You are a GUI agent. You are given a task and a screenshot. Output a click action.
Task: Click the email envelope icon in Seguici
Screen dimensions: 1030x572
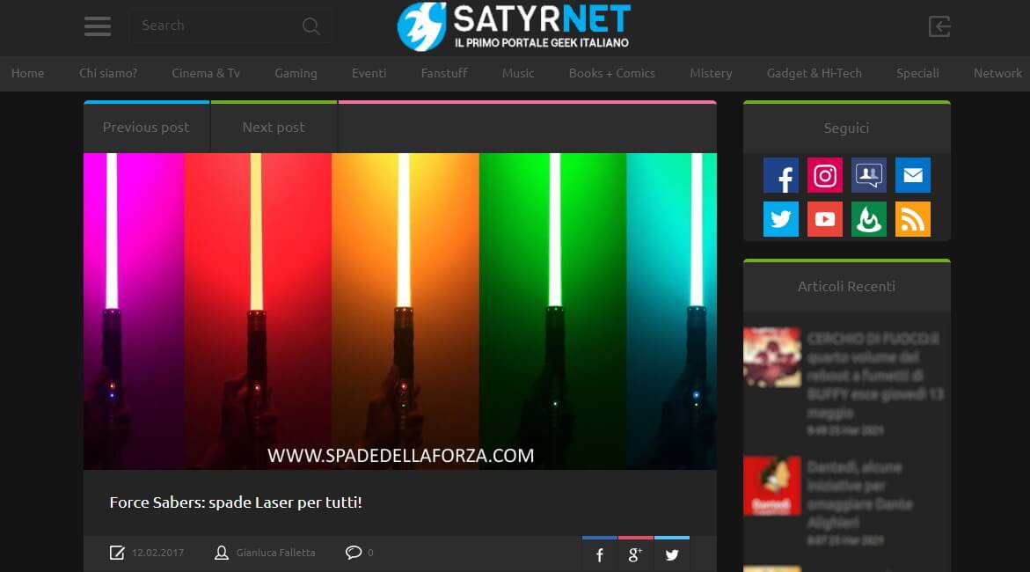tap(912, 176)
